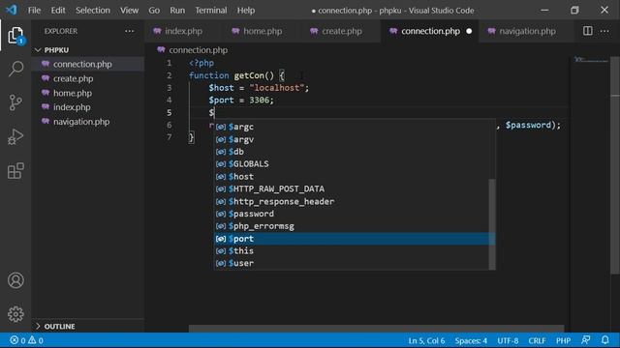Open the View menu
The image size is (620, 348).
129,11
